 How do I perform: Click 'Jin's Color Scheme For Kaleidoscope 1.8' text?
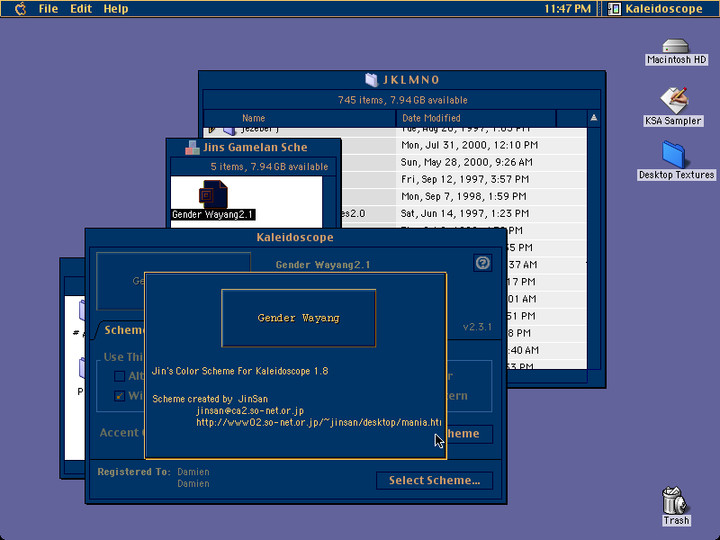click(240, 371)
